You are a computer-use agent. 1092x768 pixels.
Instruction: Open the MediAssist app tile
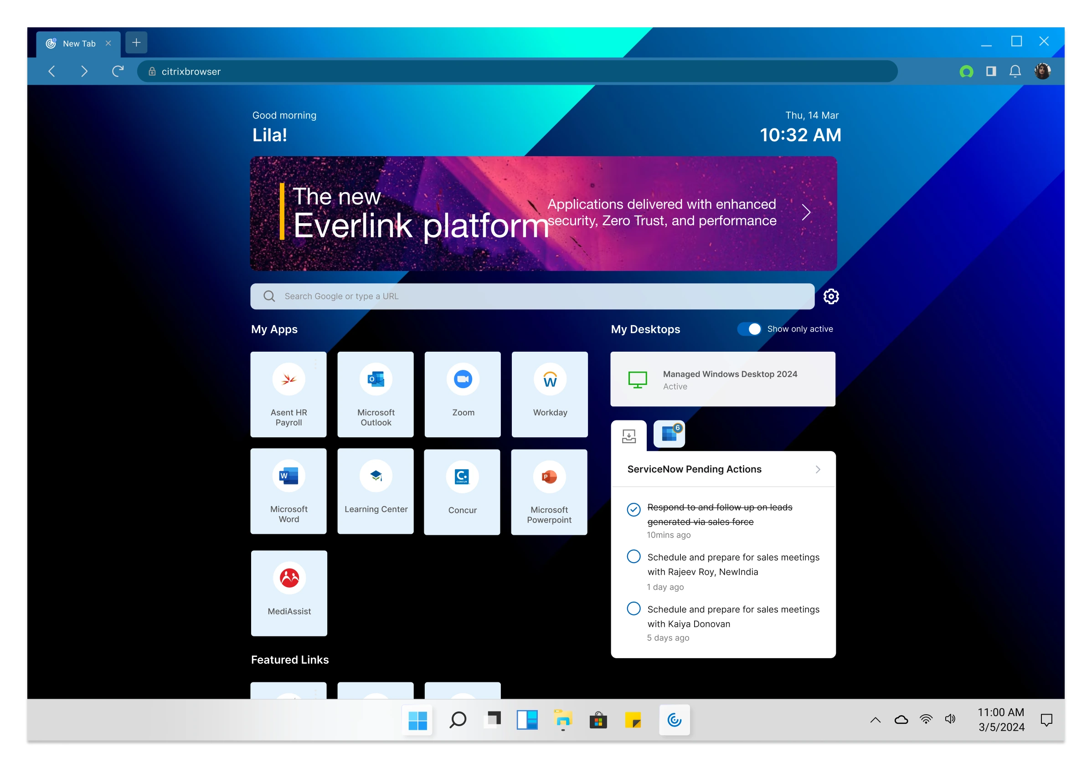pyautogui.click(x=288, y=593)
